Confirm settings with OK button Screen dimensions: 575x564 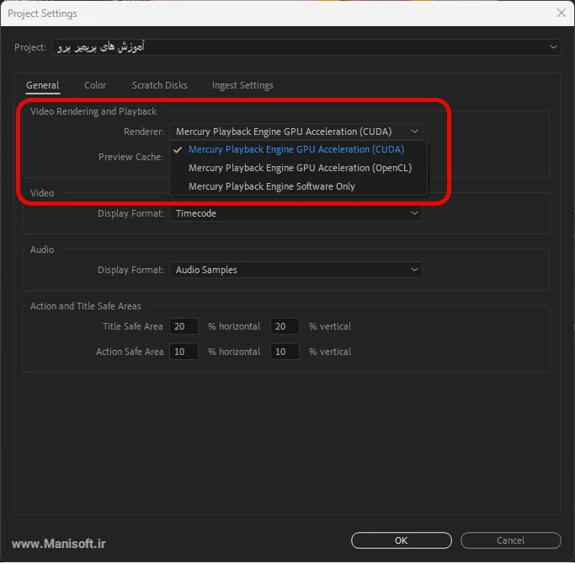402,541
